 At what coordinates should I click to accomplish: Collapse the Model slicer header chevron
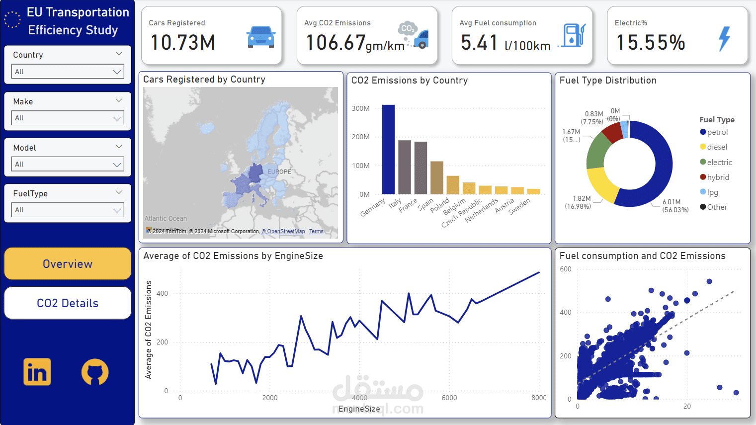119,146
